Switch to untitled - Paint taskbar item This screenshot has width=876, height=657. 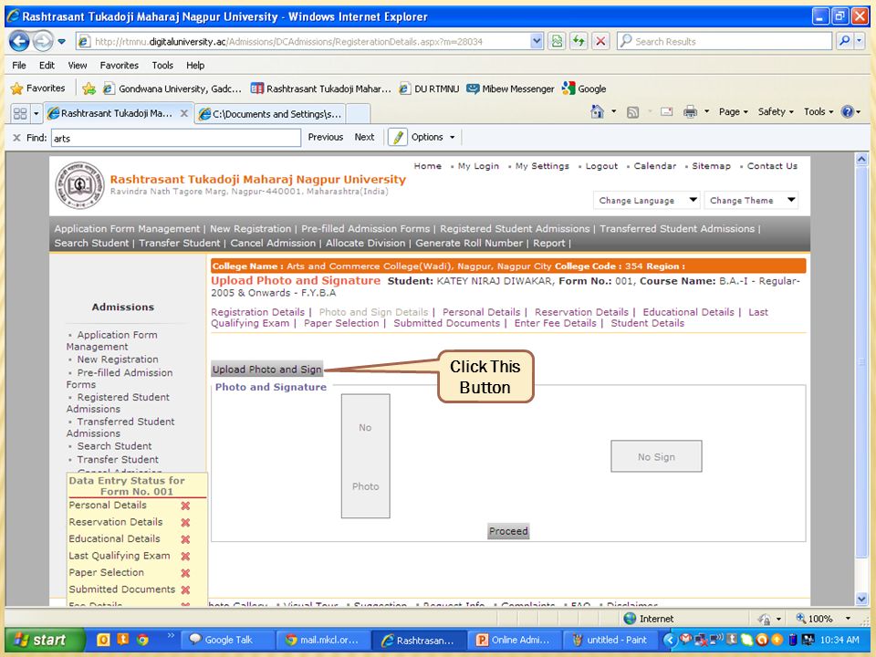click(x=610, y=641)
